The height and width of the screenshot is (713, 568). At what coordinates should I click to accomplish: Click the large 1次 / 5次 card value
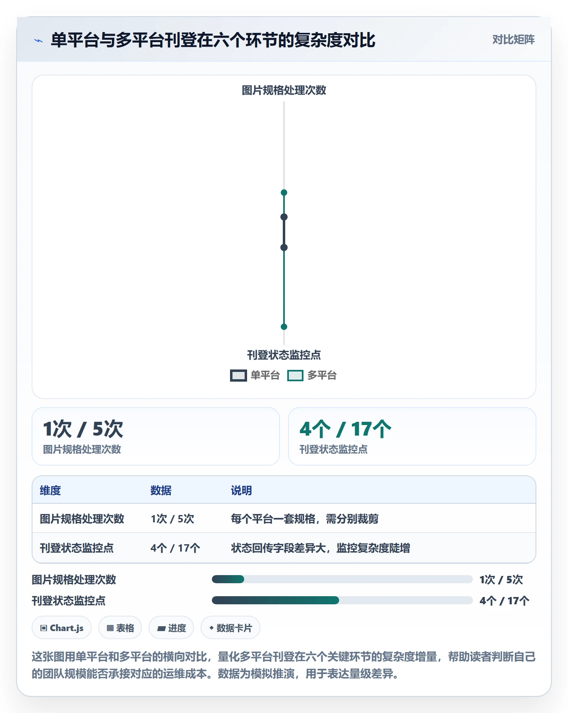click(83, 429)
